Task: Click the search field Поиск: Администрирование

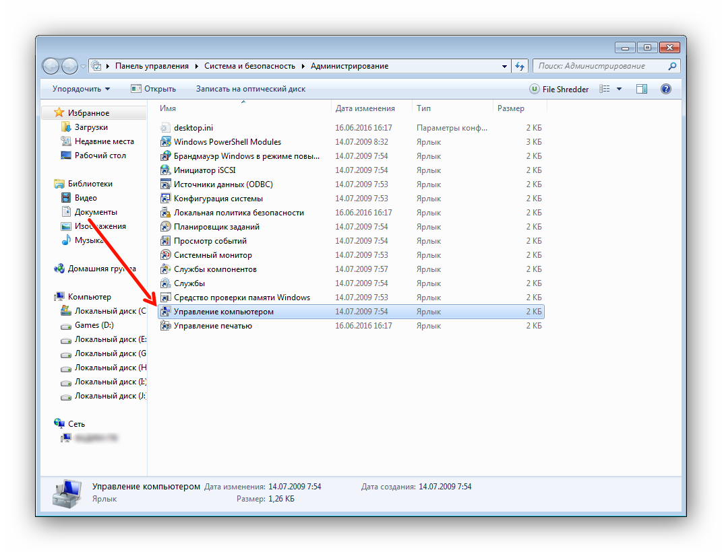Action: [600, 66]
